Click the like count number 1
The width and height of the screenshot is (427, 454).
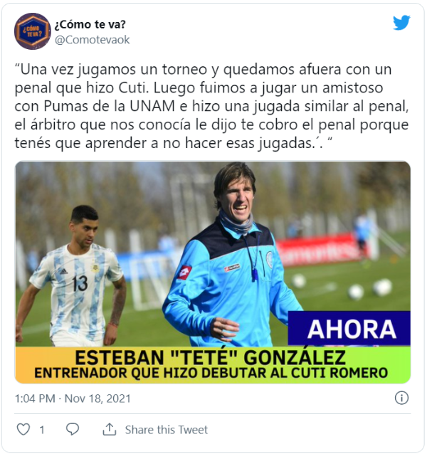[x=42, y=430]
